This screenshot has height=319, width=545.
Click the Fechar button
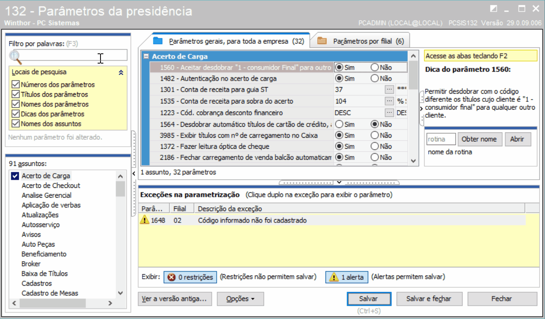tap(502, 299)
